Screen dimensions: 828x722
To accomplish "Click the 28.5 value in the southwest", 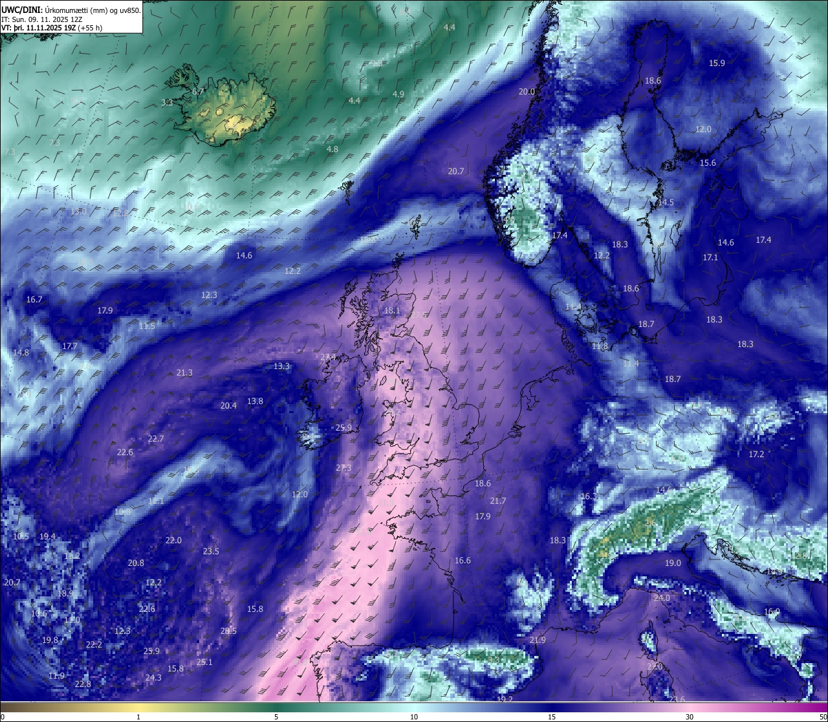I will click(x=228, y=631).
